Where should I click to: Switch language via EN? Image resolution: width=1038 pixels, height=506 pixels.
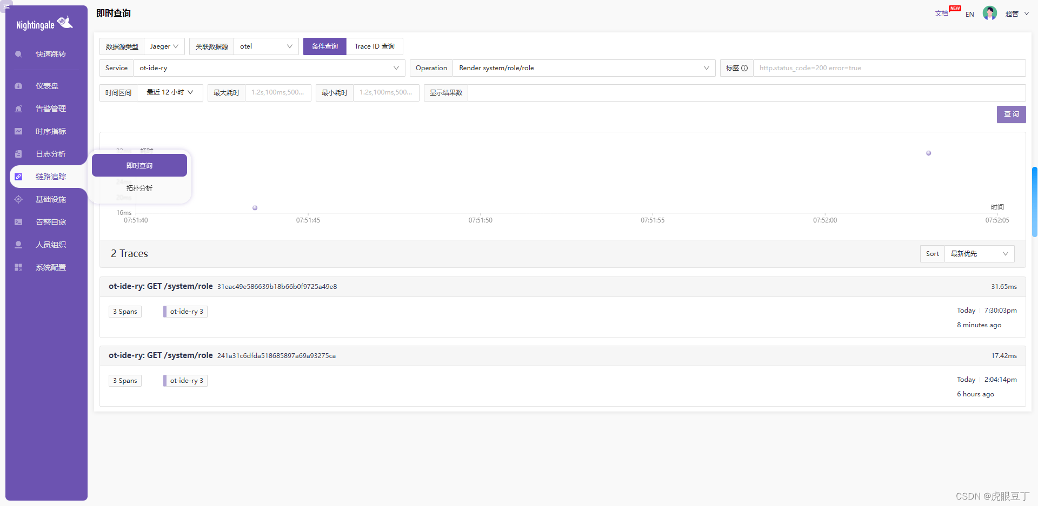[x=970, y=14]
